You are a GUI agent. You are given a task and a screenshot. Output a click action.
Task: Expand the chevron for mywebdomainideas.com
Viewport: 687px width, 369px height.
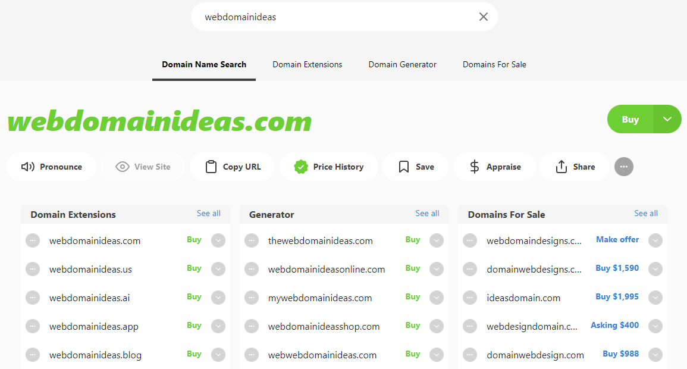coord(437,298)
